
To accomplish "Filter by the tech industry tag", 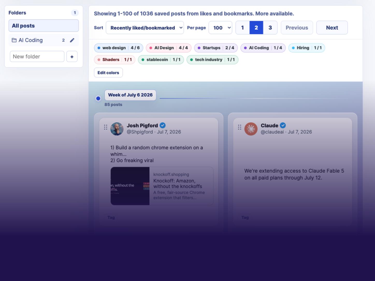I will click(x=212, y=60).
